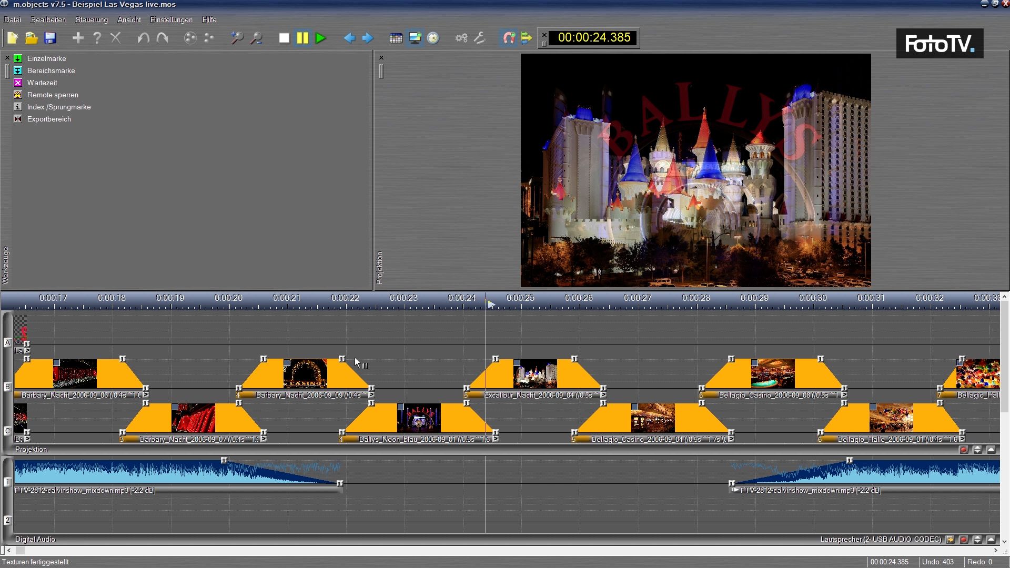
Task: Zoom in on the timeline with the plus magnifier
Action: (x=237, y=38)
